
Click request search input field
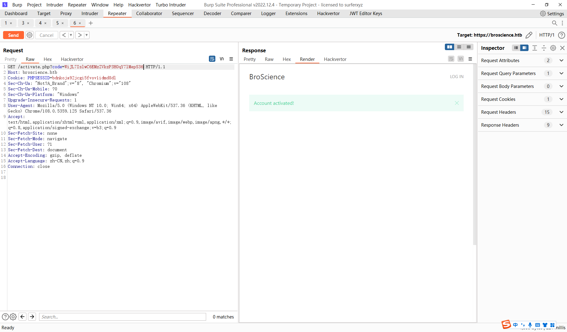(122, 317)
